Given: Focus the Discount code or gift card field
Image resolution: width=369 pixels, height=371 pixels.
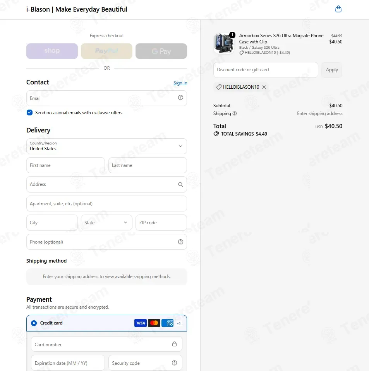Looking at the screenshot, I should click(x=266, y=70).
